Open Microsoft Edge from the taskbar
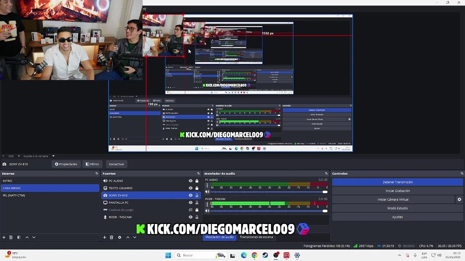This screenshot has width=465, height=261. pos(244,255)
